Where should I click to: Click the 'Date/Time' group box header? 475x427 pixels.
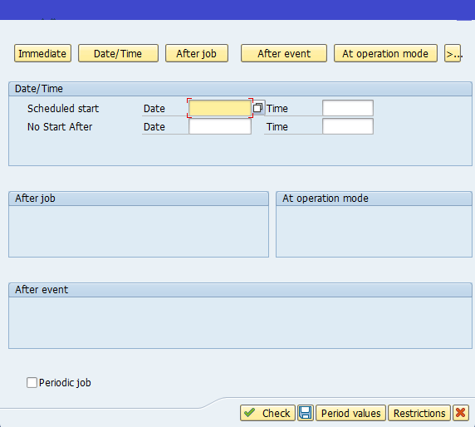240,89
